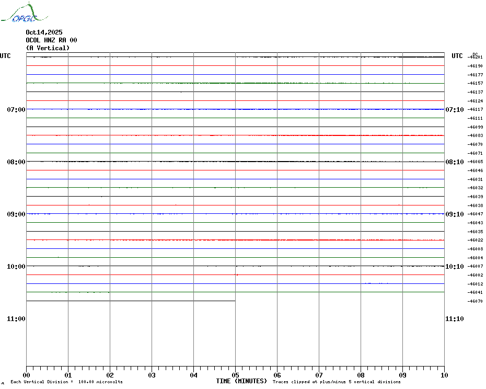Click the 09:10 time label on right
The width and height of the screenshot is (486, 389).
[454, 214]
